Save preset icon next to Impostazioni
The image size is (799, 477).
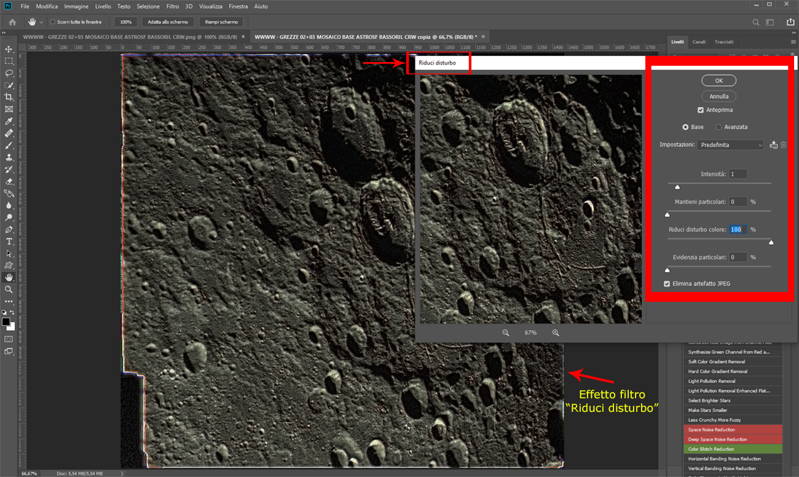774,145
